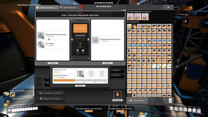Open the Производство tab
The height and width of the screenshot is (117, 208).
pyautogui.click(x=69, y=7)
